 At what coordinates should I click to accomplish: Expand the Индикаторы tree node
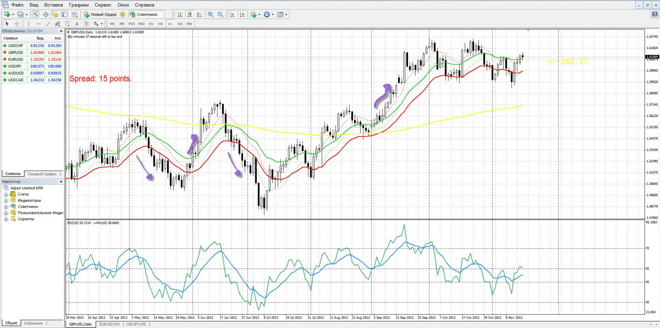tap(6, 201)
